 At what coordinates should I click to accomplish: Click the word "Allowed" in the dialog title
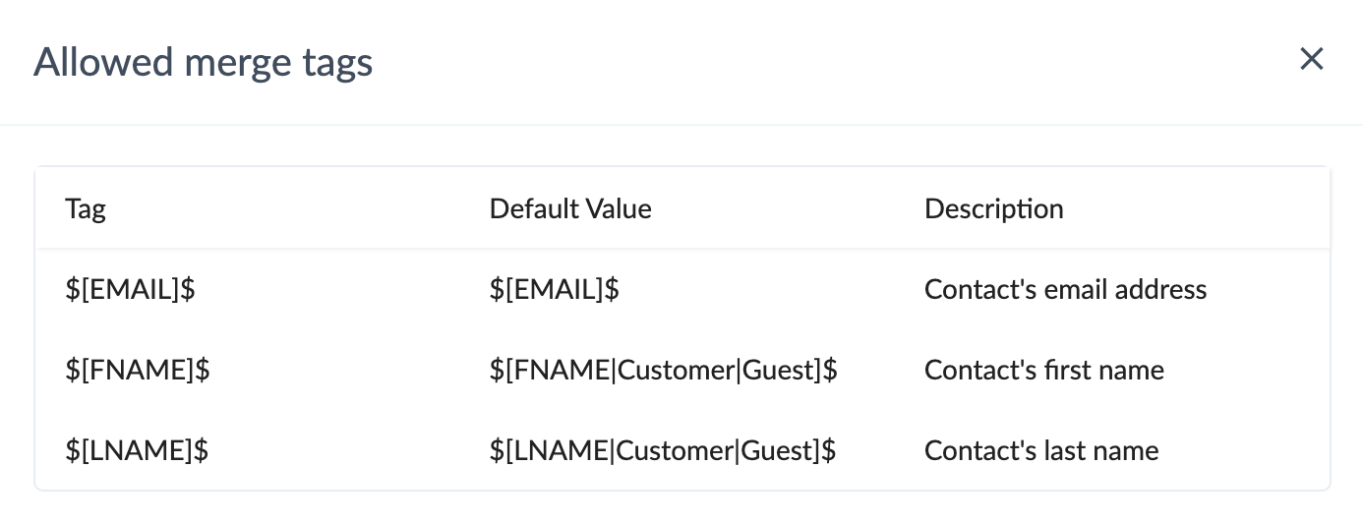tap(92, 63)
